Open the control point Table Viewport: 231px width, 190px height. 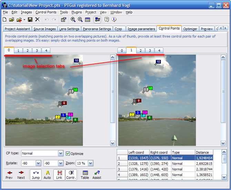(x=85, y=174)
